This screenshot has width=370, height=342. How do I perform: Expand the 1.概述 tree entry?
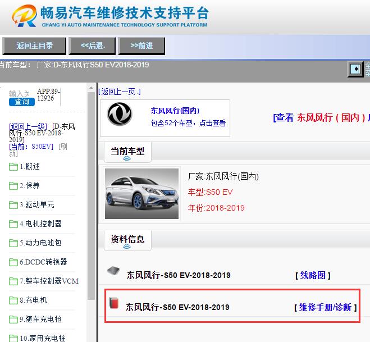(x=30, y=167)
